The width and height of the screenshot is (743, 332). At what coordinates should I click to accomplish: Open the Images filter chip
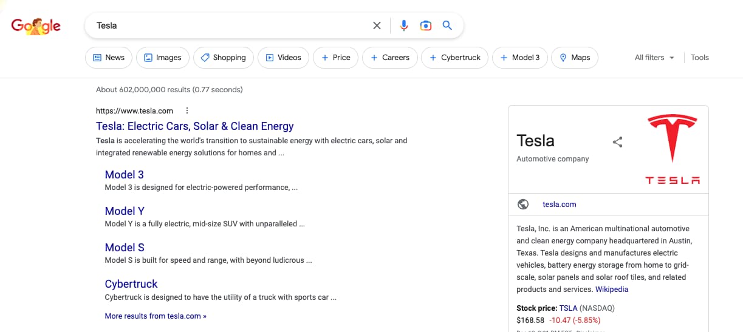click(162, 58)
